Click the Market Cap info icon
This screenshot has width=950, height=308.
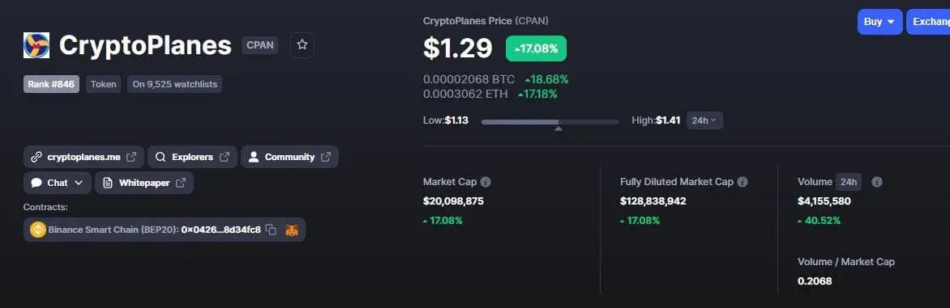(486, 182)
